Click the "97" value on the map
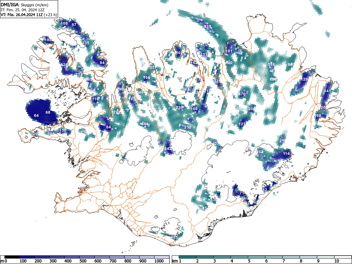 [x=74, y=25]
